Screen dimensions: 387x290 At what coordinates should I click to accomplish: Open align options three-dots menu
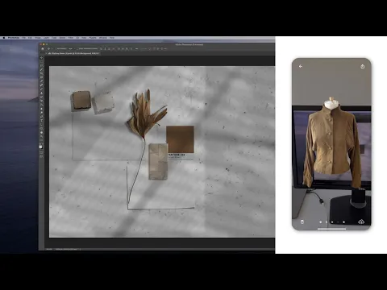(x=137, y=48)
